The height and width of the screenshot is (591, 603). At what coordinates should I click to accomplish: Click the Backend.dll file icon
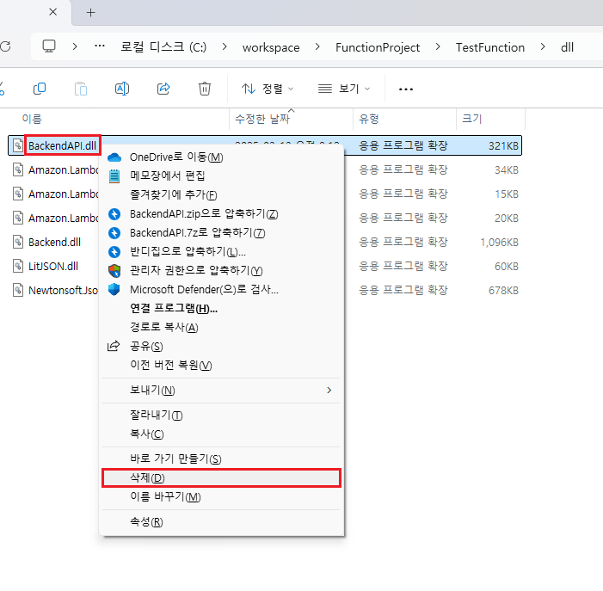[x=18, y=243]
